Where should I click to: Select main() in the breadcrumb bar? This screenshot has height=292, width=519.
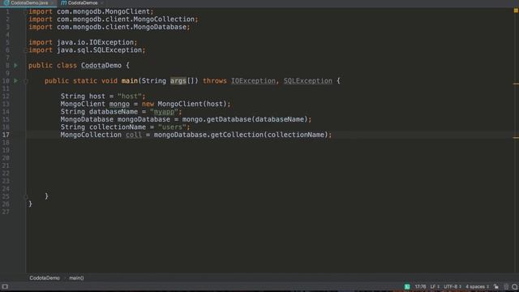[76, 278]
